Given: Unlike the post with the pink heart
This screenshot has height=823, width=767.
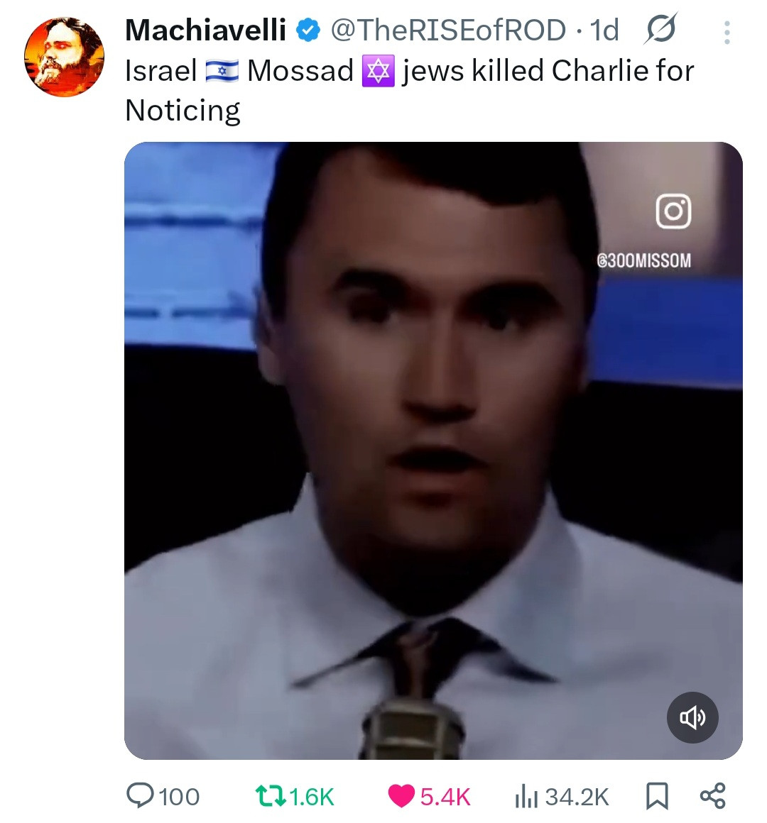Looking at the screenshot, I should point(401,796).
